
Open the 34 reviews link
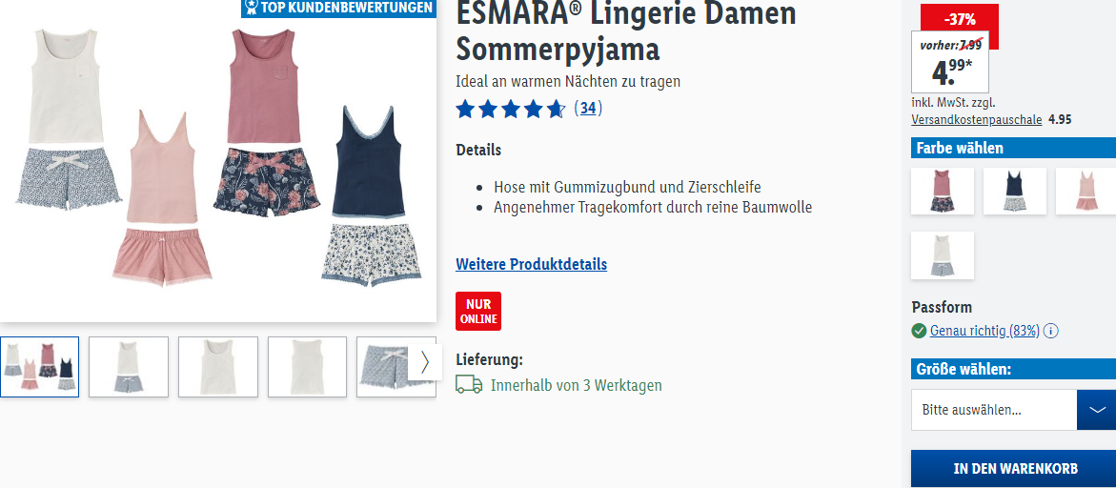click(x=588, y=108)
